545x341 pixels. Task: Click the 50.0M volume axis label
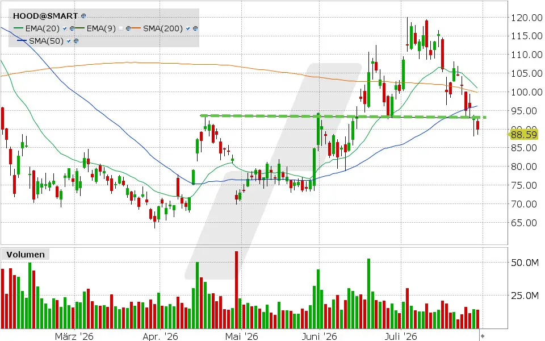(525, 263)
